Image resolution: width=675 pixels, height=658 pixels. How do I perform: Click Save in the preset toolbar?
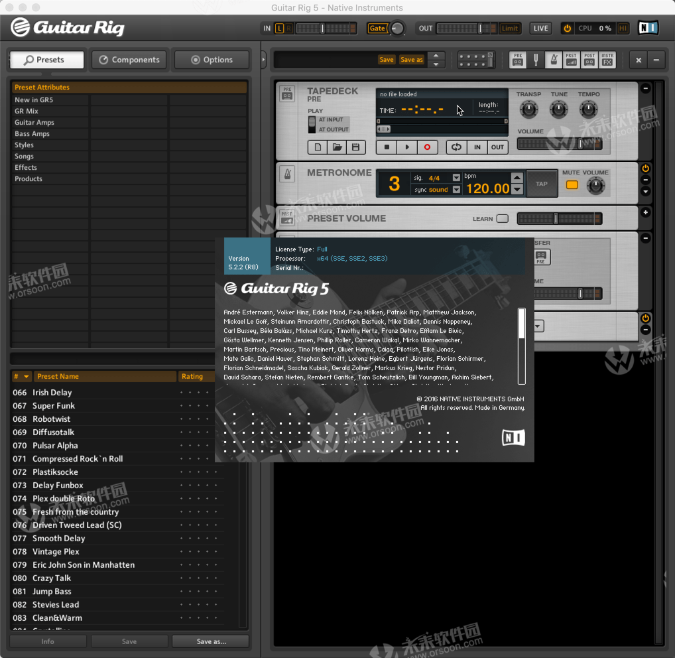[x=386, y=60]
